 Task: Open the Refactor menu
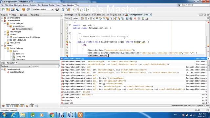click(33, 5)
